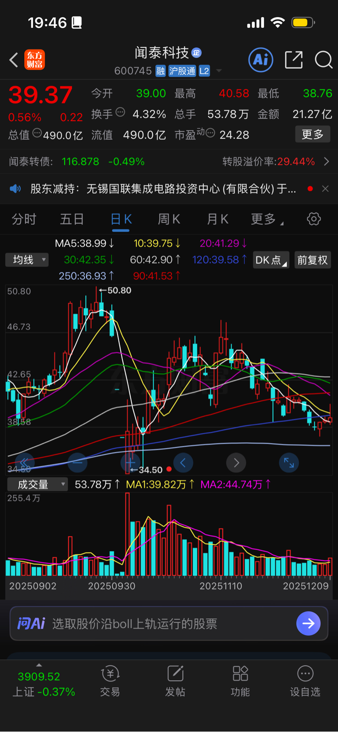338x732 pixels.
Task: Tap 设自选 to add to watchlist
Action: (305, 681)
